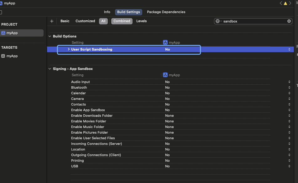Open Location value popup stepper
The height and width of the screenshot is (183, 298).
point(289,149)
